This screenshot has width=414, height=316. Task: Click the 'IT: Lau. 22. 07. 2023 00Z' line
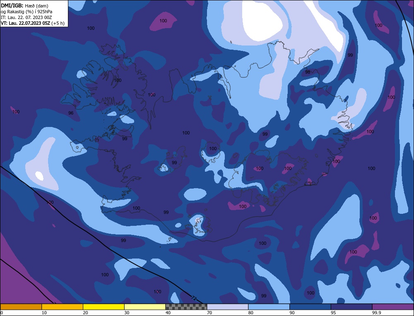pyautogui.click(x=26, y=17)
